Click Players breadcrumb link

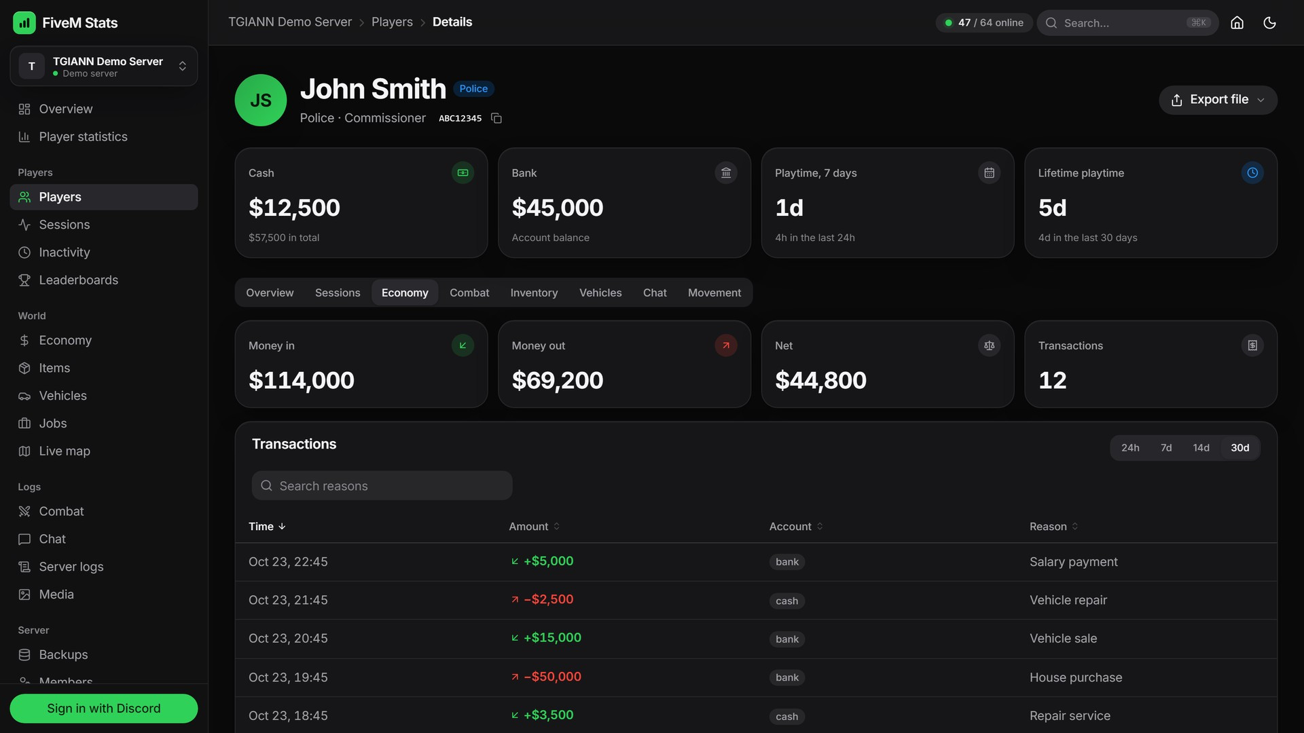[x=392, y=22]
